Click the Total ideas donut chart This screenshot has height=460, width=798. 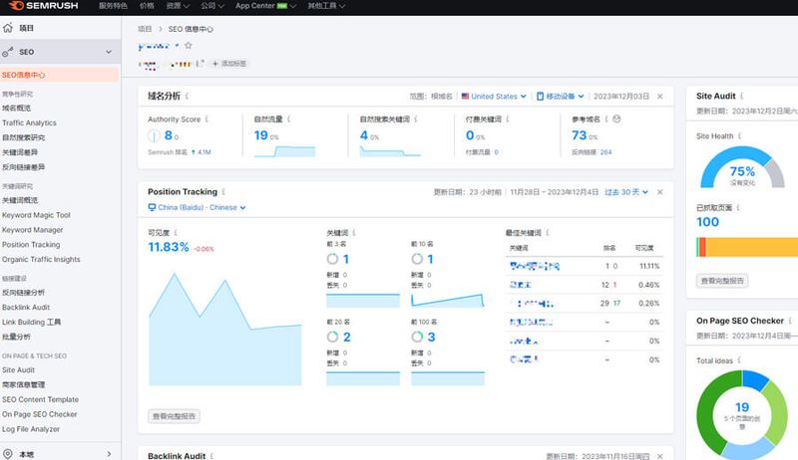741,414
